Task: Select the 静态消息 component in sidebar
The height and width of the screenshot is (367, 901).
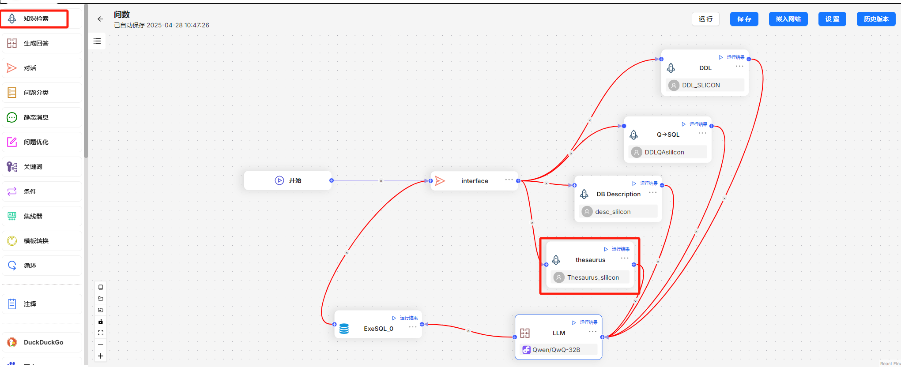Action: click(41, 117)
